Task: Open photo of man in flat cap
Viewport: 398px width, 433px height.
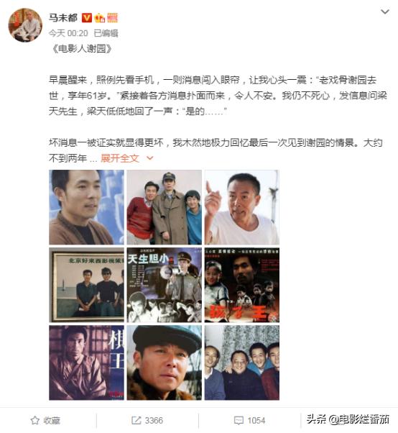Action: tap(165, 363)
